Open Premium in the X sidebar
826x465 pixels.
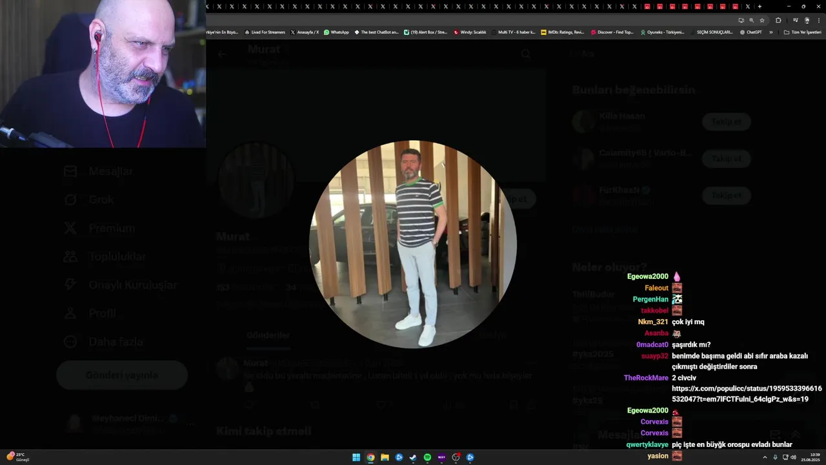pos(99,228)
